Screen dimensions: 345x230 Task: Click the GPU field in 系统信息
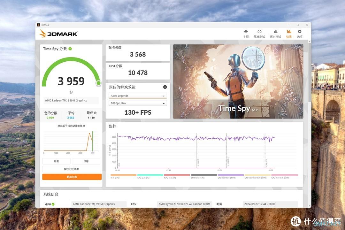[x=99, y=204]
